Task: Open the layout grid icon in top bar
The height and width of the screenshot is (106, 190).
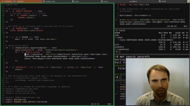Action: 189,1
